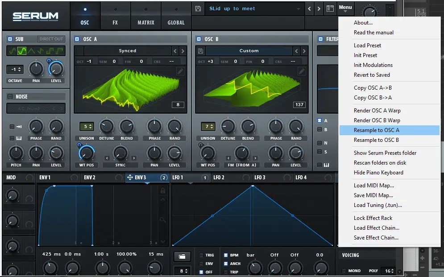Click the DIRECT OUT button
This screenshot has height=277, width=444.
(x=51, y=39)
